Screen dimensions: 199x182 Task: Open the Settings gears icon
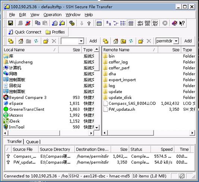[x=72, y=23]
